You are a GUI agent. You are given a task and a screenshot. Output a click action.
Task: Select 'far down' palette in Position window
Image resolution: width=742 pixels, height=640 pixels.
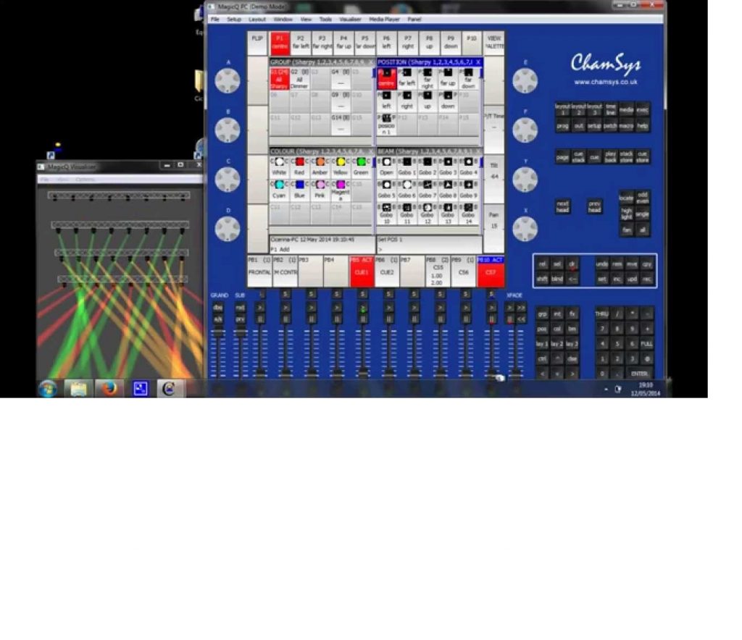(x=469, y=78)
